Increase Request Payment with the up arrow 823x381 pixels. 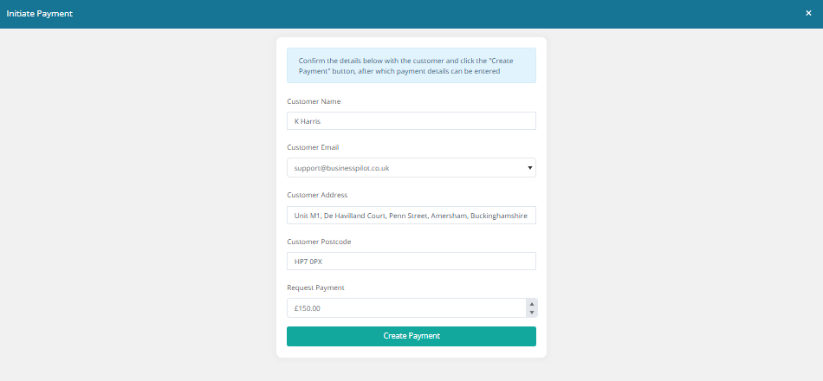[532, 303]
